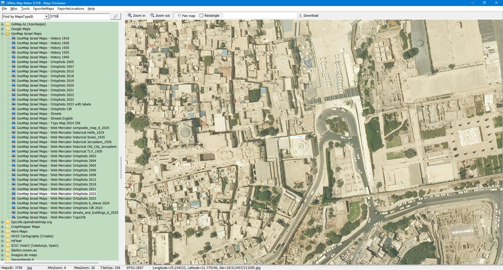Expand the Here Maps folder
503x270 pixels.
coord(2,232)
